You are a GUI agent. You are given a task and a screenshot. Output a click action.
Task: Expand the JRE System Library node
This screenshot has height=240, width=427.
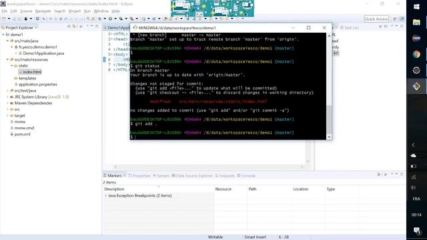click(7, 97)
